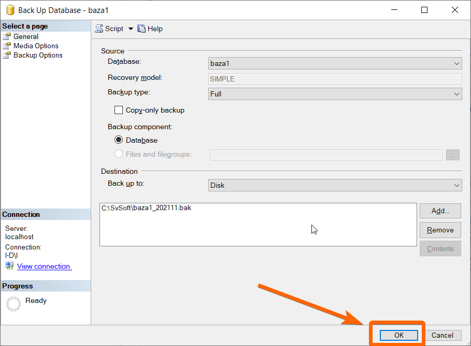Image resolution: width=471 pixels, height=346 pixels.
Task: Enable the Copy-only backup checkbox
Action: (119, 110)
